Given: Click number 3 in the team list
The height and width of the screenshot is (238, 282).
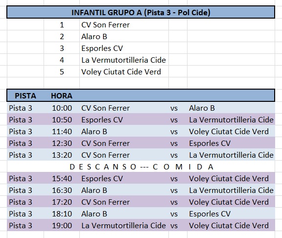Looking at the screenshot, I should click(62, 48).
